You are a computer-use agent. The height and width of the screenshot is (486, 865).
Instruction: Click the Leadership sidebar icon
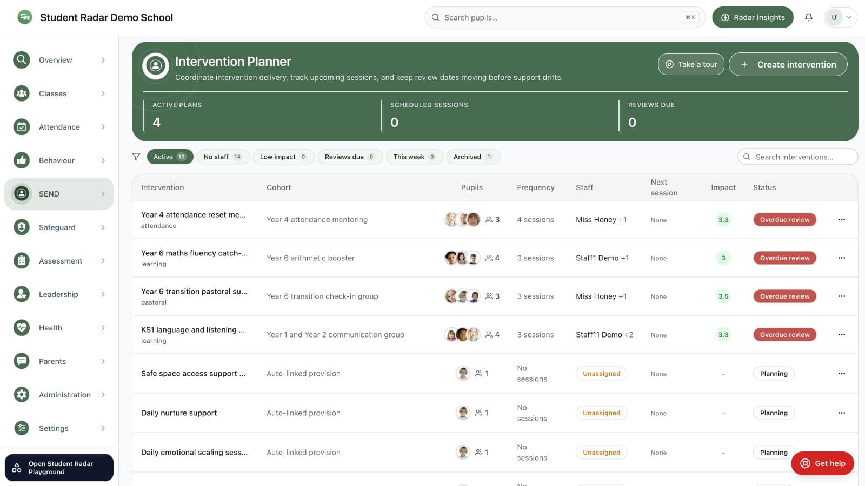22,294
